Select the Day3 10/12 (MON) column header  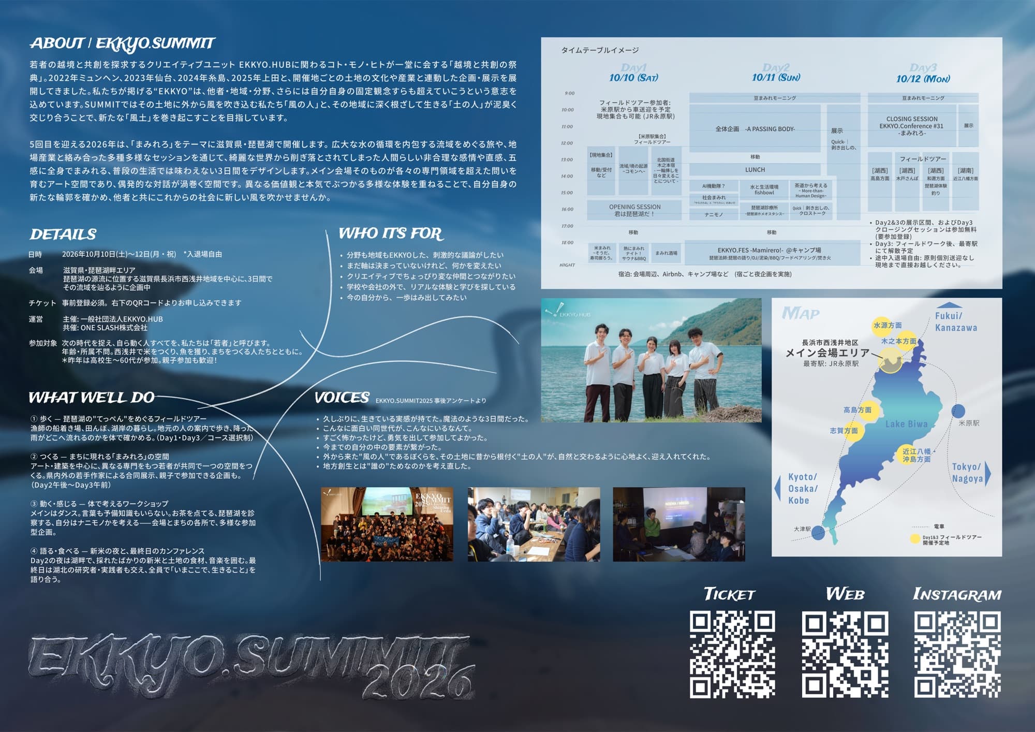[x=923, y=73]
